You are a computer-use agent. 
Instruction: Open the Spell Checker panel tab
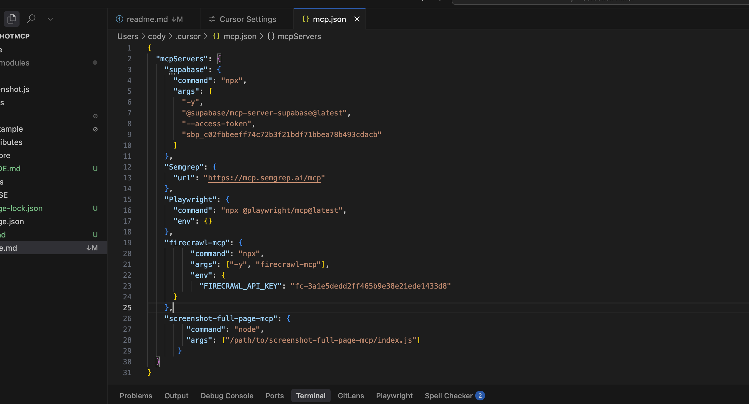tap(448, 396)
